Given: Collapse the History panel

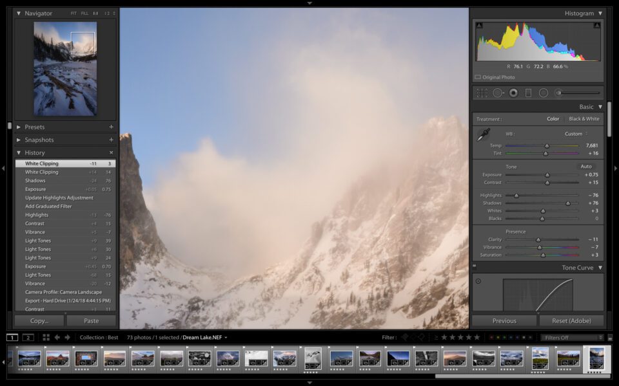Looking at the screenshot, I should point(19,152).
